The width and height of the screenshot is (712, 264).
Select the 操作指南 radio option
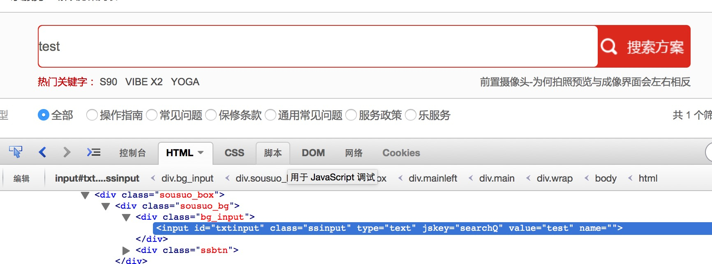[92, 115]
